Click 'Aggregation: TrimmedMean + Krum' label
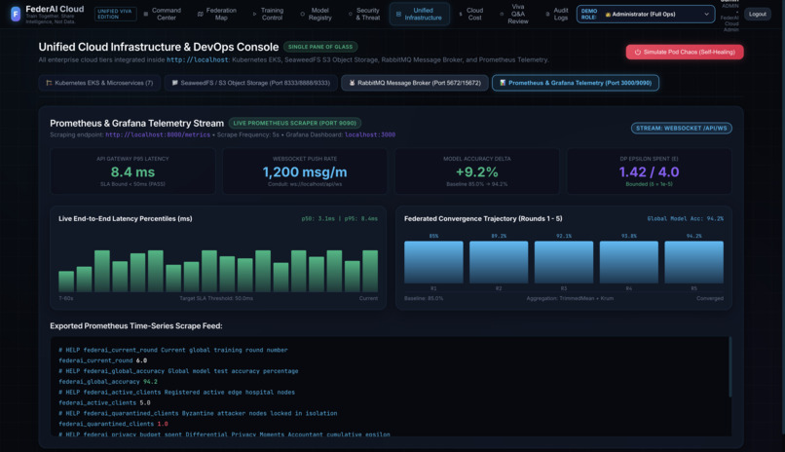The height and width of the screenshot is (452, 785). tap(570, 298)
